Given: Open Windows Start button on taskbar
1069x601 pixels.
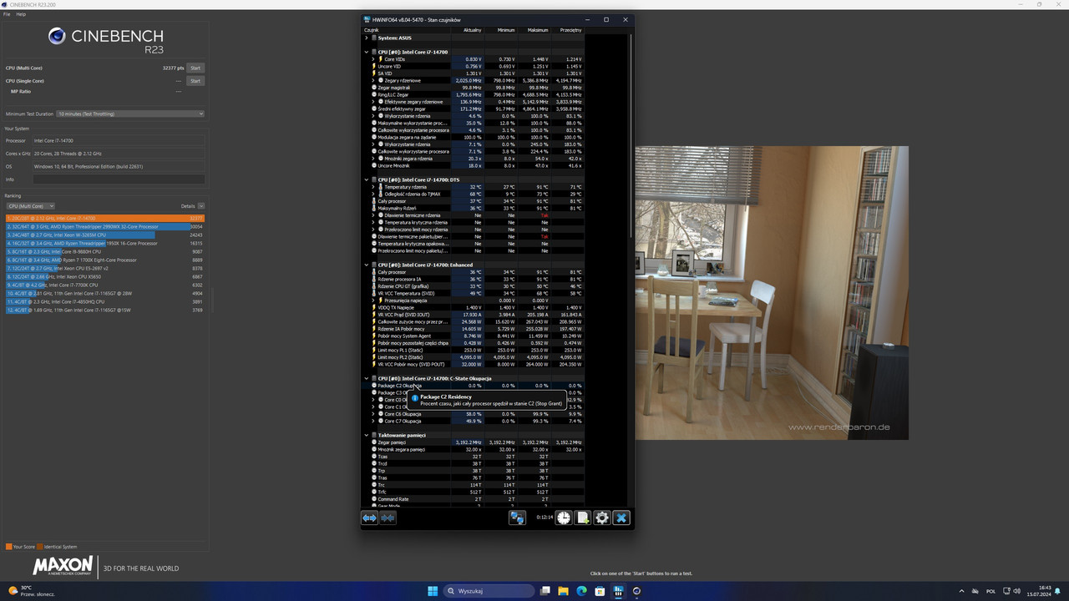Looking at the screenshot, I should tap(433, 591).
